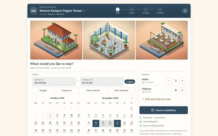
Task: Select November 7 in calendar
Action: [124, 116]
